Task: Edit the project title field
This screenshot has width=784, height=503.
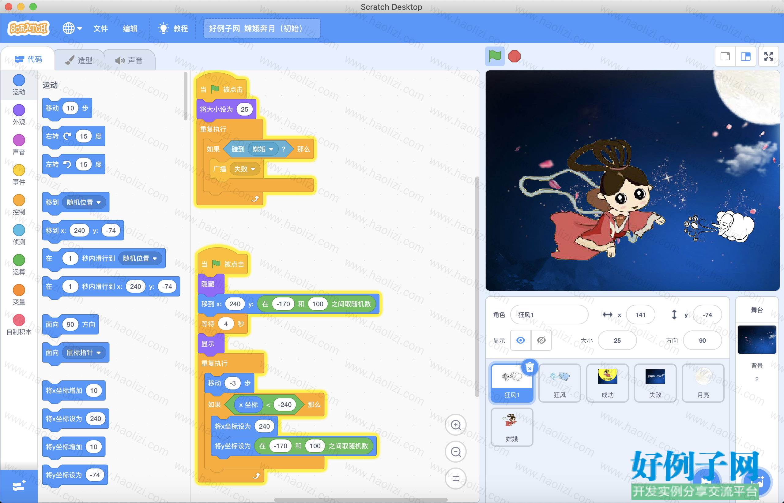Action: [x=262, y=28]
